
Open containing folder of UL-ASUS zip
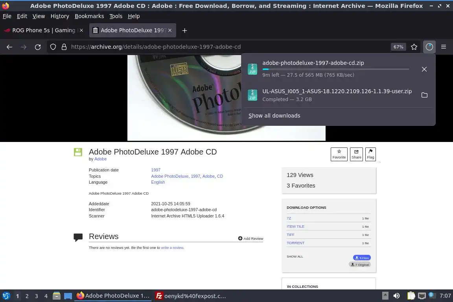point(424,95)
